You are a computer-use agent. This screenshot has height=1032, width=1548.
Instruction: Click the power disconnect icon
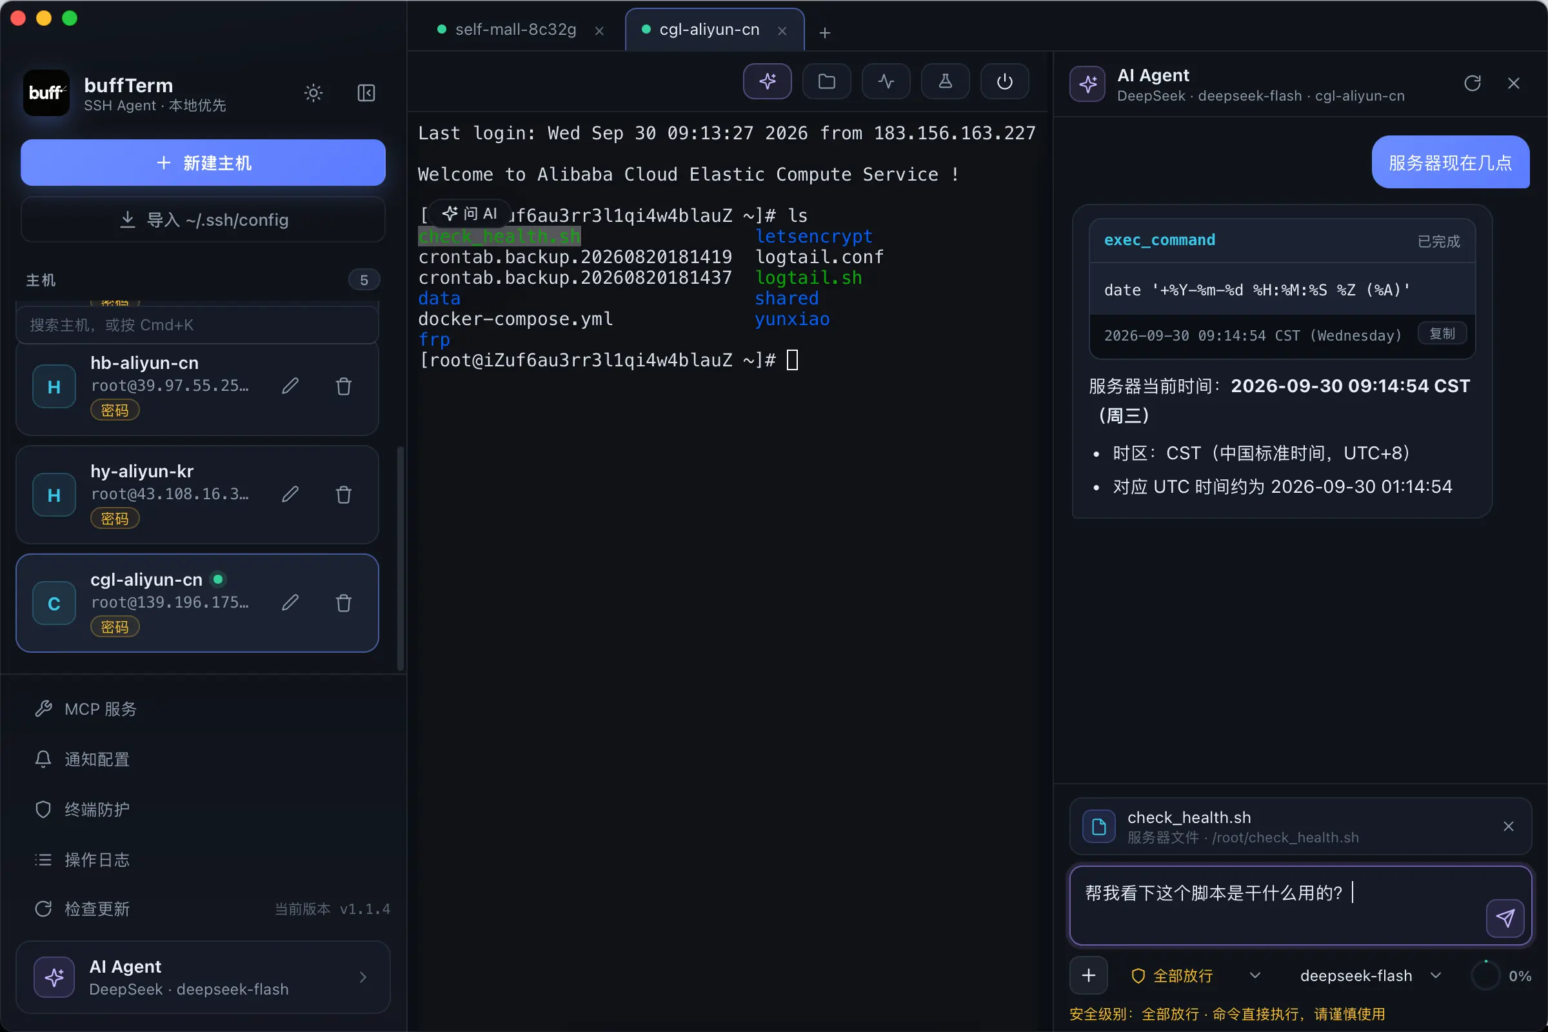(x=1004, y=82)
